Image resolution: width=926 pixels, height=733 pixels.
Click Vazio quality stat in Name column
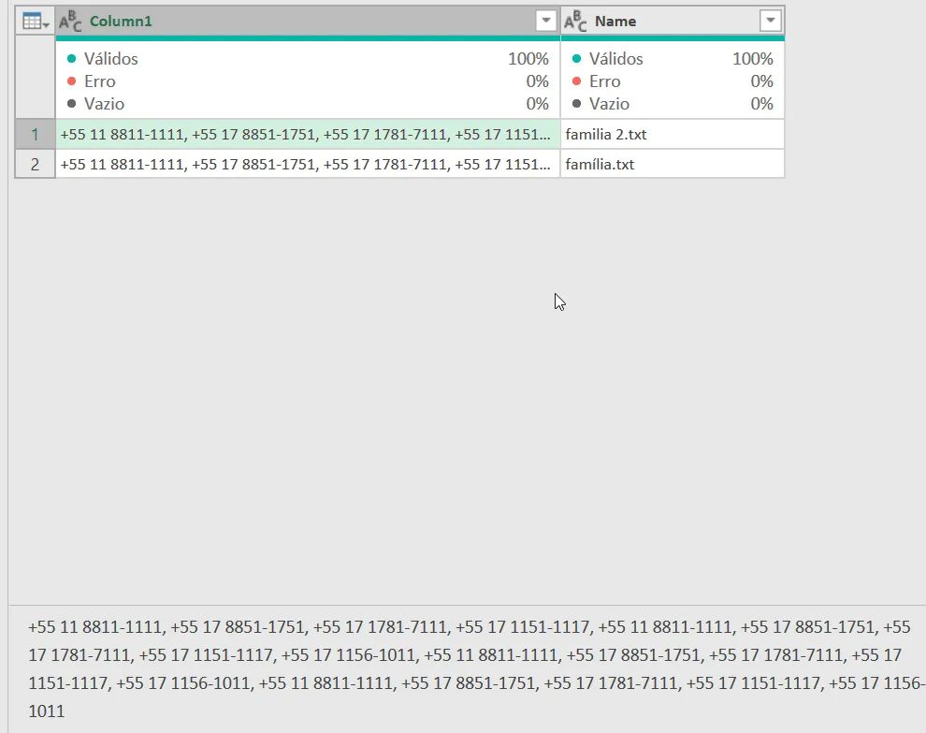click(673, 104)
